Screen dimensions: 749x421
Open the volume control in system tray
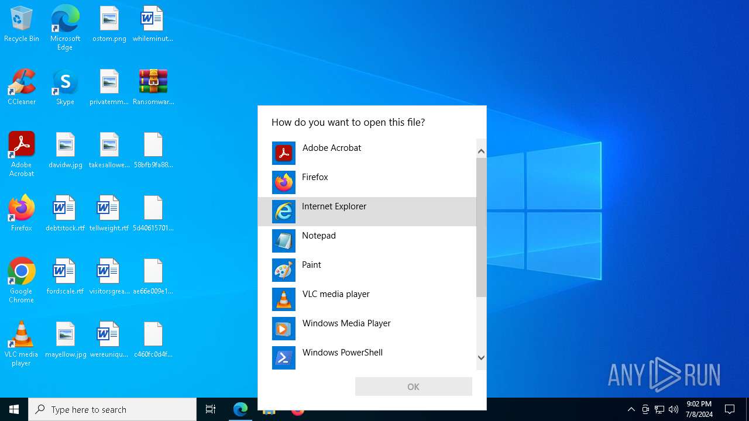pos(674,409)
